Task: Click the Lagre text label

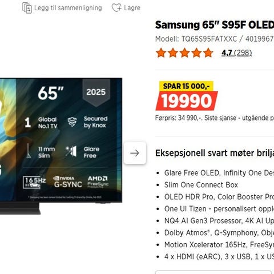Action: (132, 8)
